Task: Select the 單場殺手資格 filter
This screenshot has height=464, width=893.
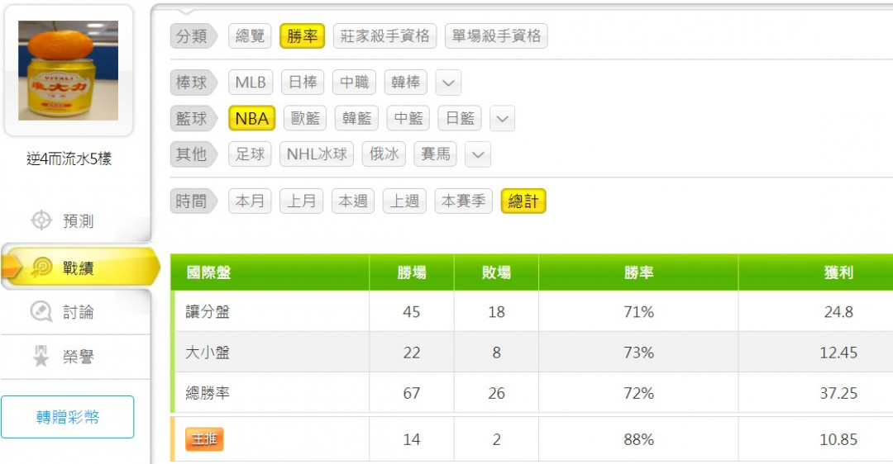Action: pyautogui.click(x=496, y=36)
